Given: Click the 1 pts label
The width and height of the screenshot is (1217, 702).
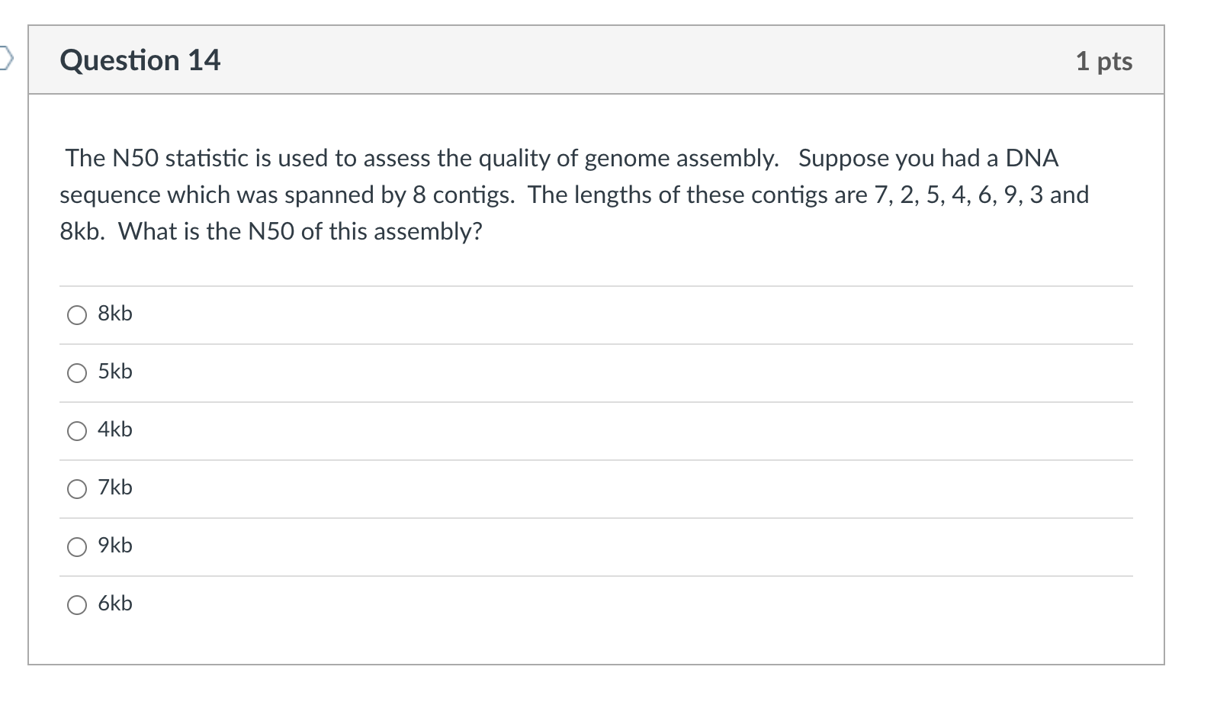Looking at the screenshot, I should [x=1103, y=61].
